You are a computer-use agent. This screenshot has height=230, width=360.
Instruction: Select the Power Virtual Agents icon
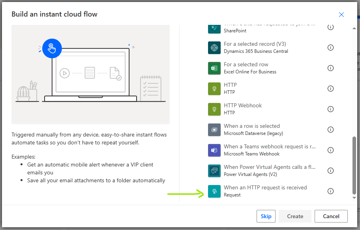point(214,171)
